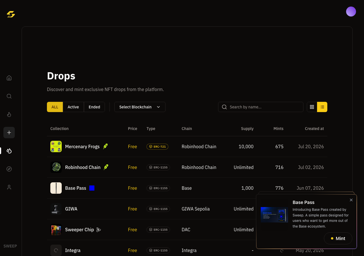Image resolution: width=364 pixels, height=256 pixels.
Task: Open the Sweeper Chip collection name
Action: [x=79, y=230]
